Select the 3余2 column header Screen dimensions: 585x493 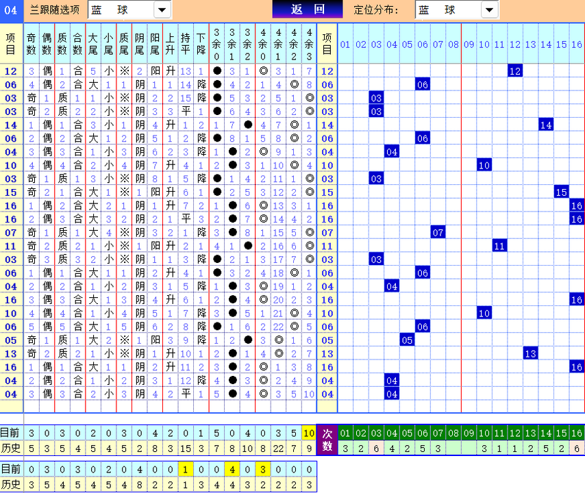coord(247,44)
